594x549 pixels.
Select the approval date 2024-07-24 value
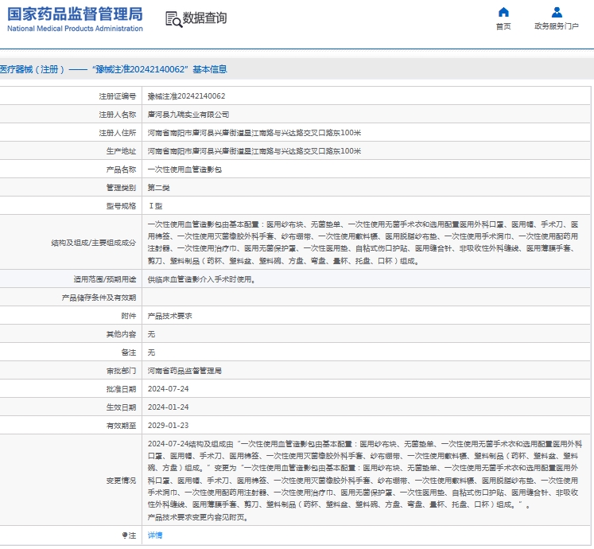coord(169,389)
